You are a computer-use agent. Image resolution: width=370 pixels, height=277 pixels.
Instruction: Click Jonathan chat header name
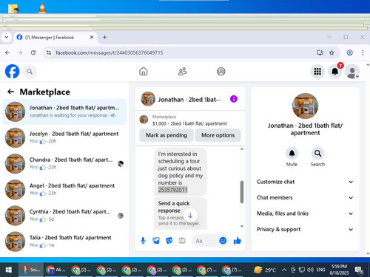point(189,100)
